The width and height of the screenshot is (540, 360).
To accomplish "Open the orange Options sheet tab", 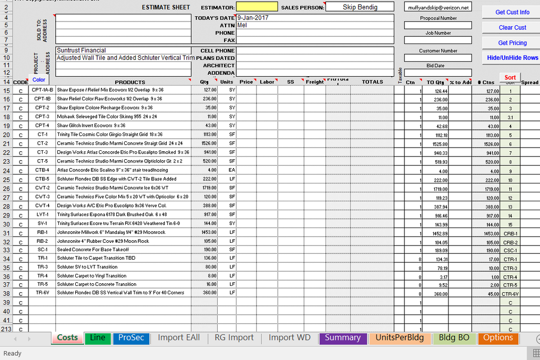I will (498, 337).
